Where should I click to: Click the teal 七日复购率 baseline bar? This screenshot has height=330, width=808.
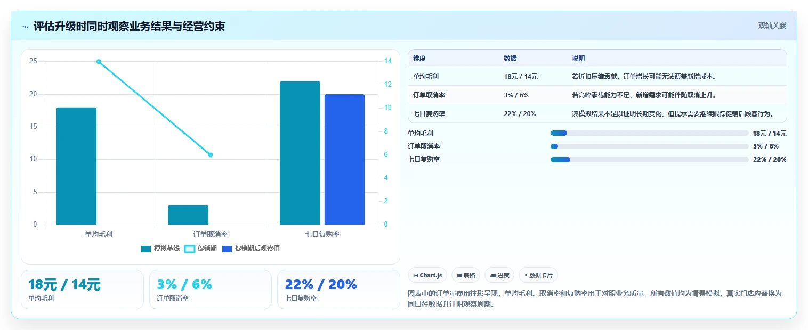300,153
